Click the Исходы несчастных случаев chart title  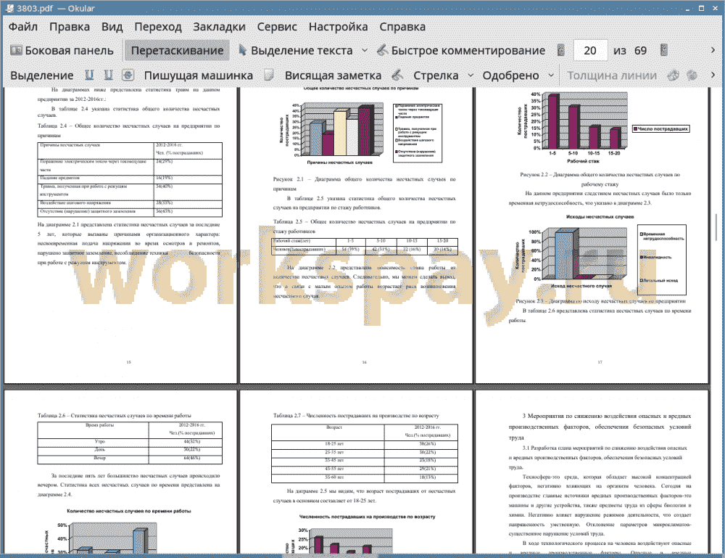click(600, 216)
